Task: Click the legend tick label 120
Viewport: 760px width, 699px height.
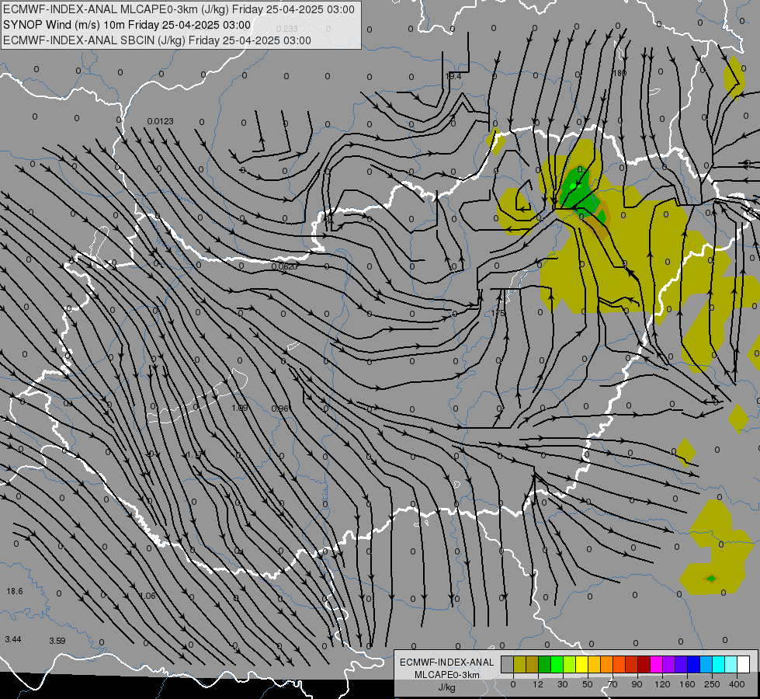Action: 663,684
